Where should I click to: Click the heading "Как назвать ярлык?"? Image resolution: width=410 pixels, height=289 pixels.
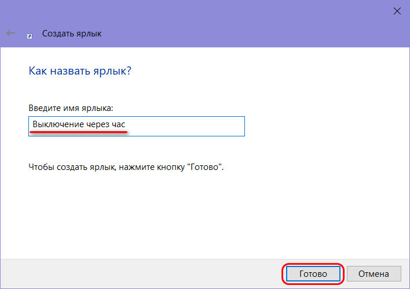point(80,71)
